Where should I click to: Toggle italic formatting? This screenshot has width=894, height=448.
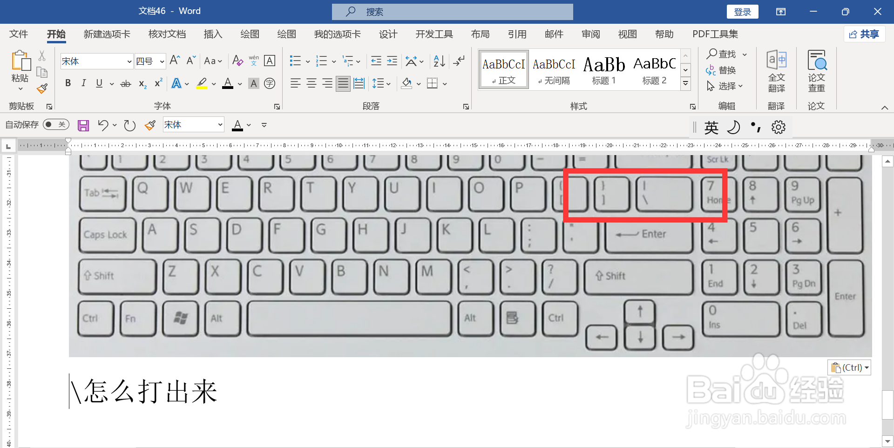[83, 83]
